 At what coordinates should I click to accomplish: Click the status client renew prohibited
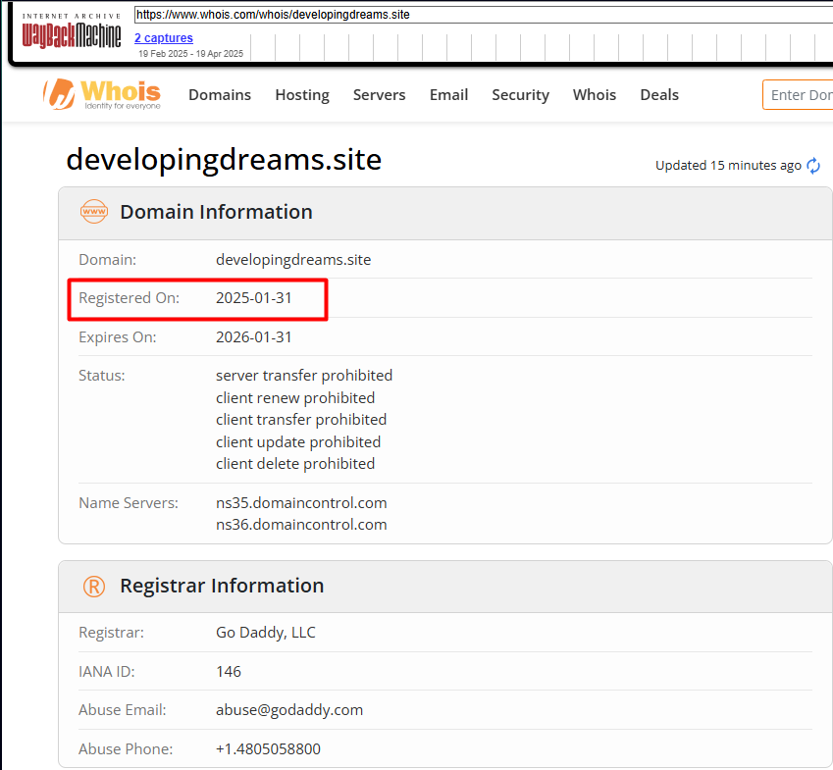pos(295,397)
